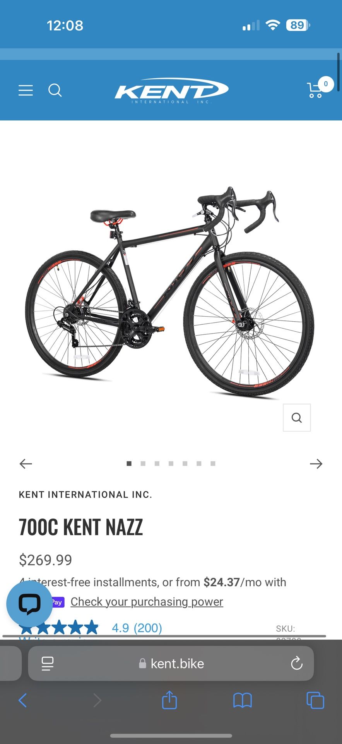Open the hamburger navigation menu
The image size is (342, 744).
click(x=26, y=90)
